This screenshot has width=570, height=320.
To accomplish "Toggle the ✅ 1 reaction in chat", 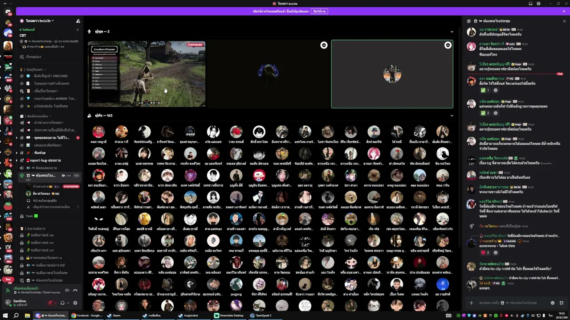I will pos(485,90).
